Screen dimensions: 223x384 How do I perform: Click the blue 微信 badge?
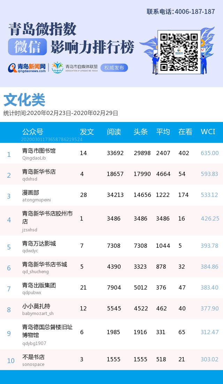27,47
